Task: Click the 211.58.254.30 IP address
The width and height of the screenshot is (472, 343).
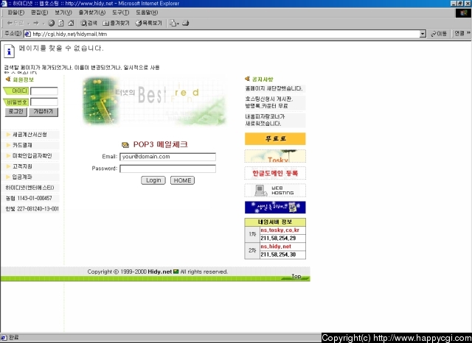Action: point(278,255)
